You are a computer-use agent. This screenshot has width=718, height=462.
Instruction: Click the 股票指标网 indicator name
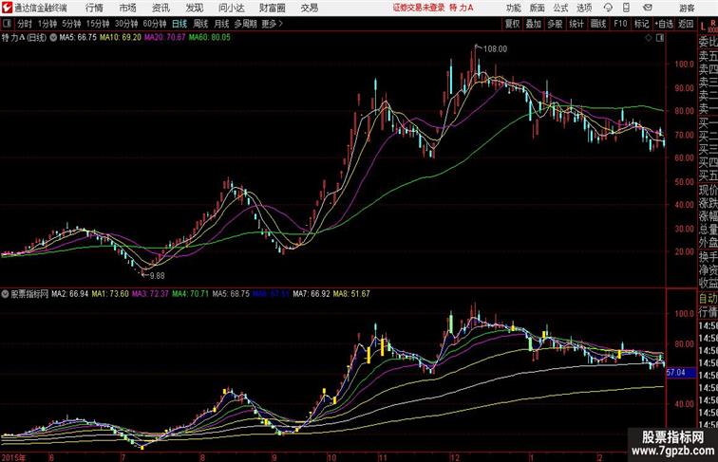point(29,294)
